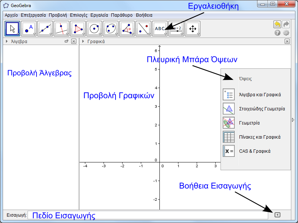Image resolution: width=298 pixels, height=223 pixels.
Task: Choose the Γεωμετρία perspective icon
Action: click(229, 123)
